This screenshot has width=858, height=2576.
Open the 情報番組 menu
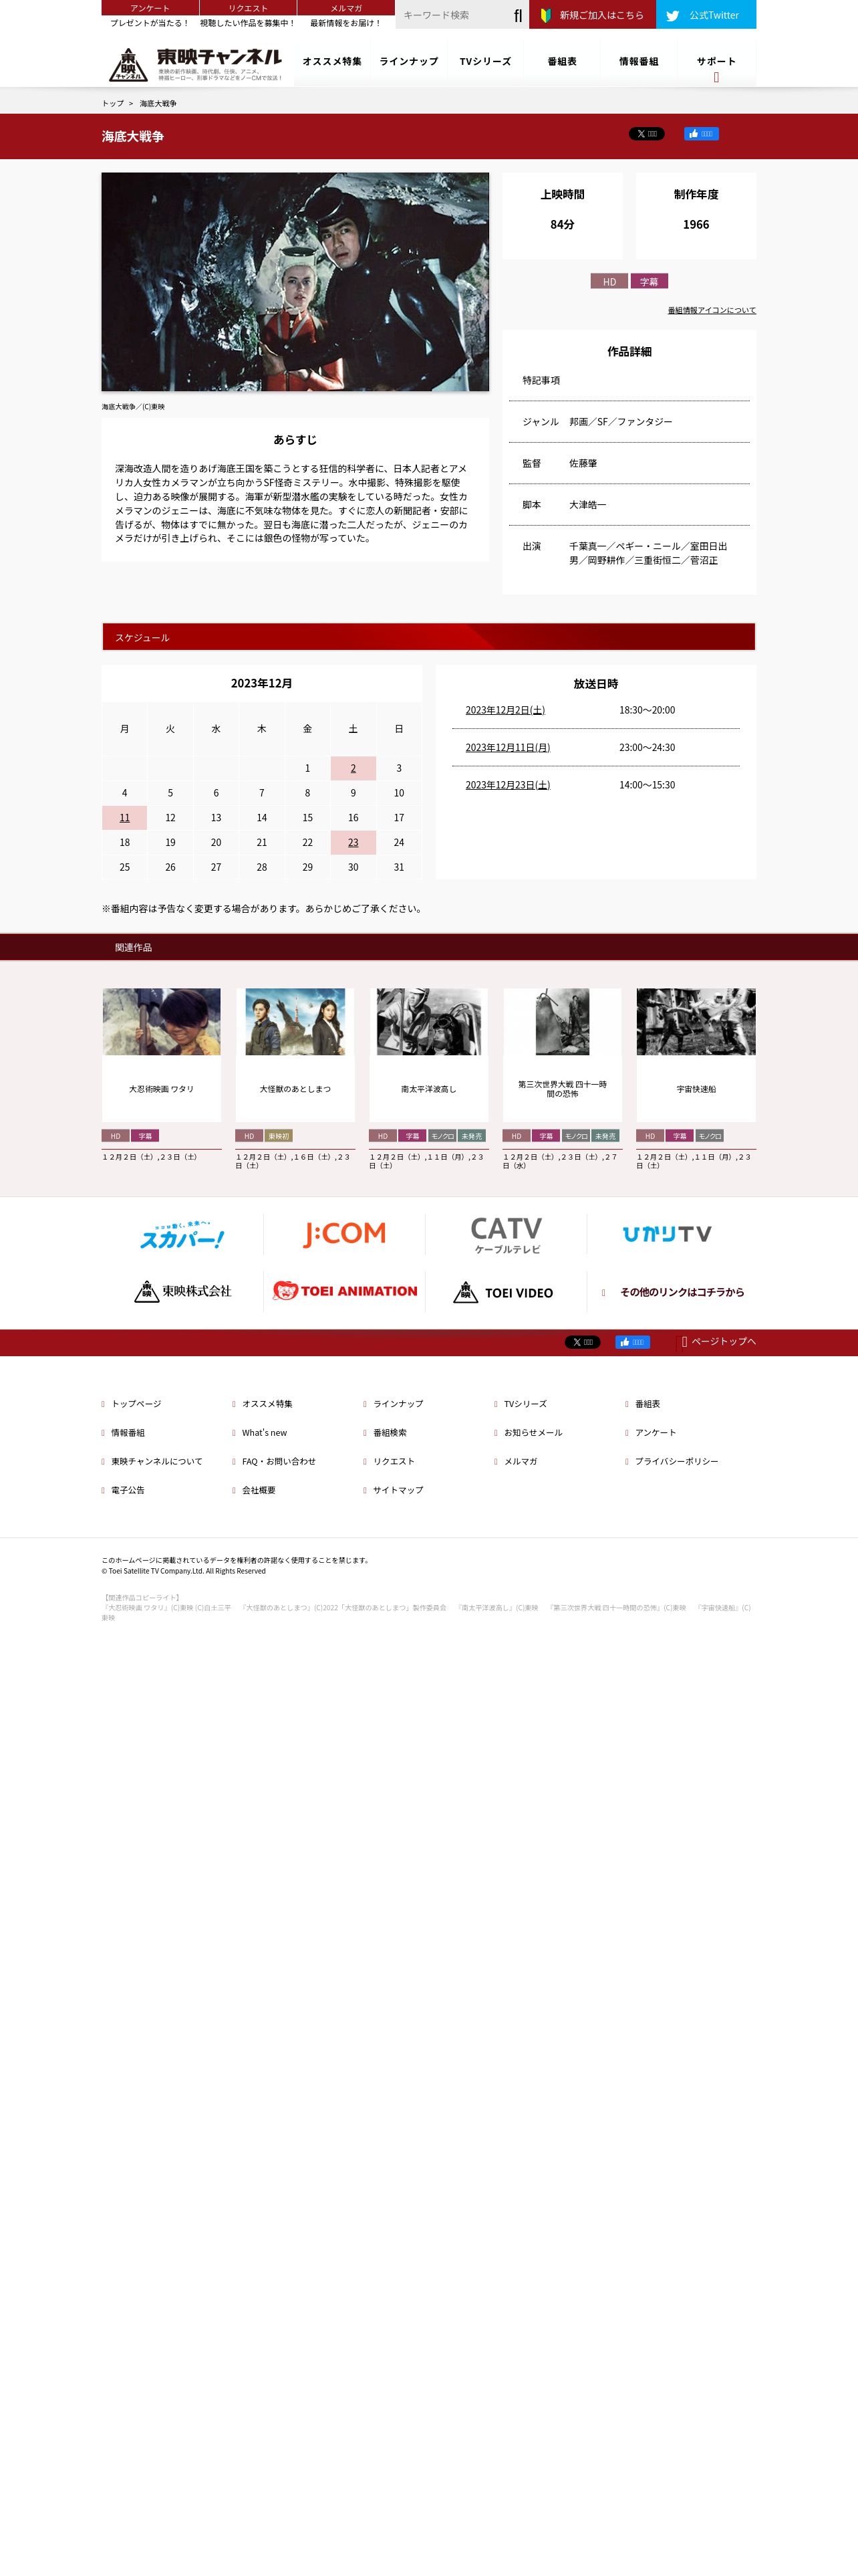tap(638, 62)
